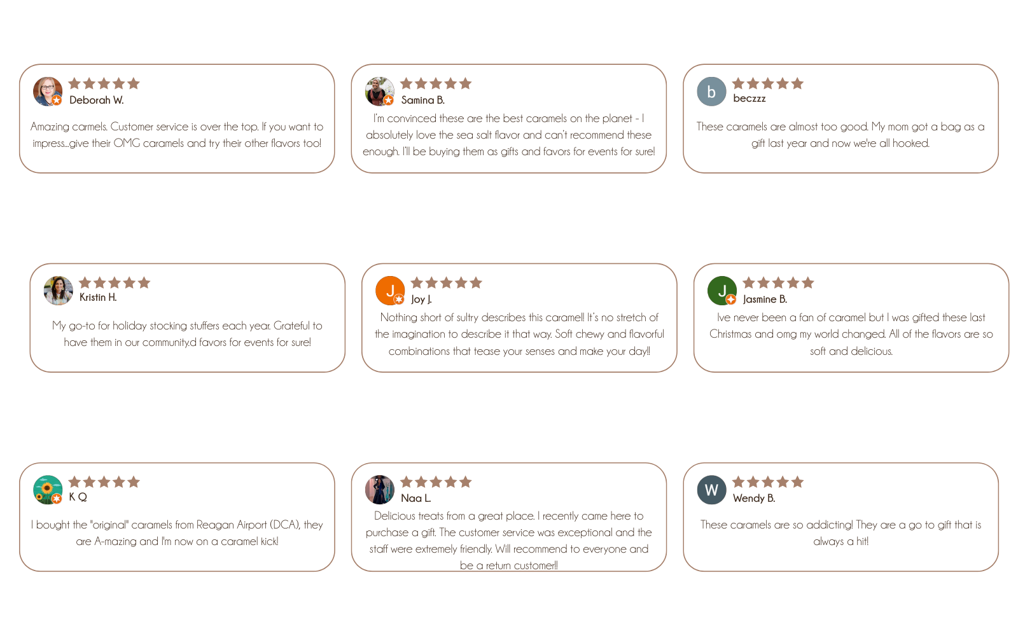Image resolution: width=1018 pixels, height=636 pixels.
Task: Open the reviewer name Samina B.
Action: [422, 100]
